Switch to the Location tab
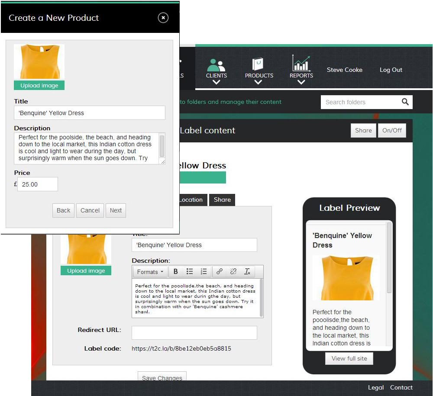Image resolution: width=433 pixels, height=396 pixels. (191, 200)
